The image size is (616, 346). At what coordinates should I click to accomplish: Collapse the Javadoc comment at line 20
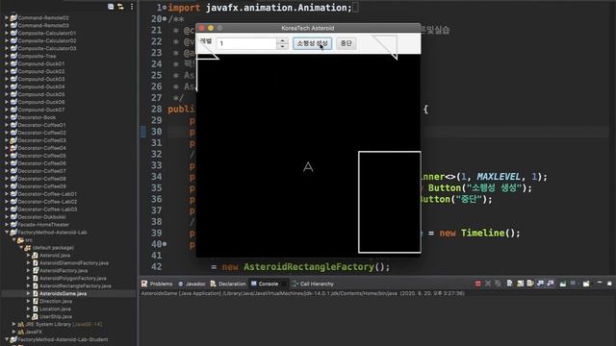click(x=165, y=19)
